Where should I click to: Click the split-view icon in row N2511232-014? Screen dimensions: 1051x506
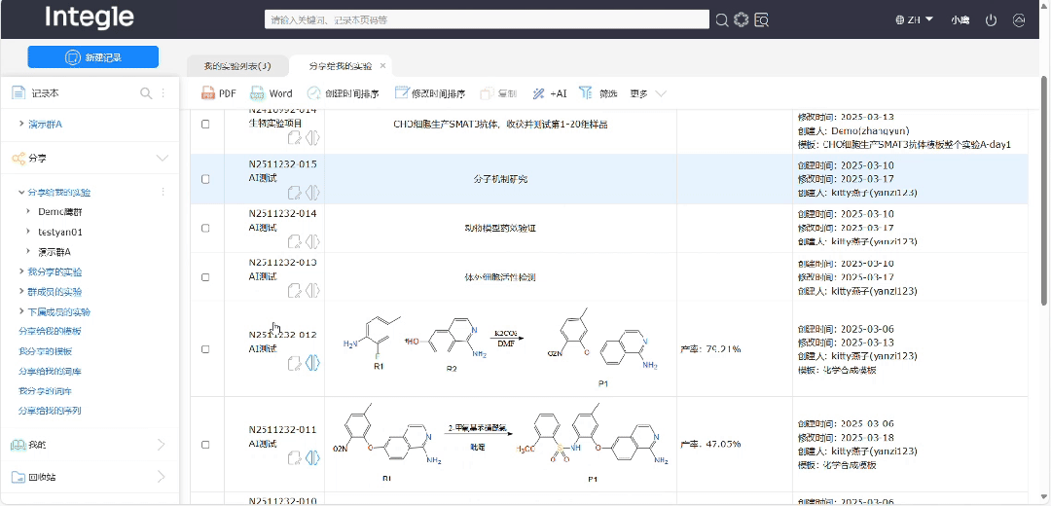(312, 242)
